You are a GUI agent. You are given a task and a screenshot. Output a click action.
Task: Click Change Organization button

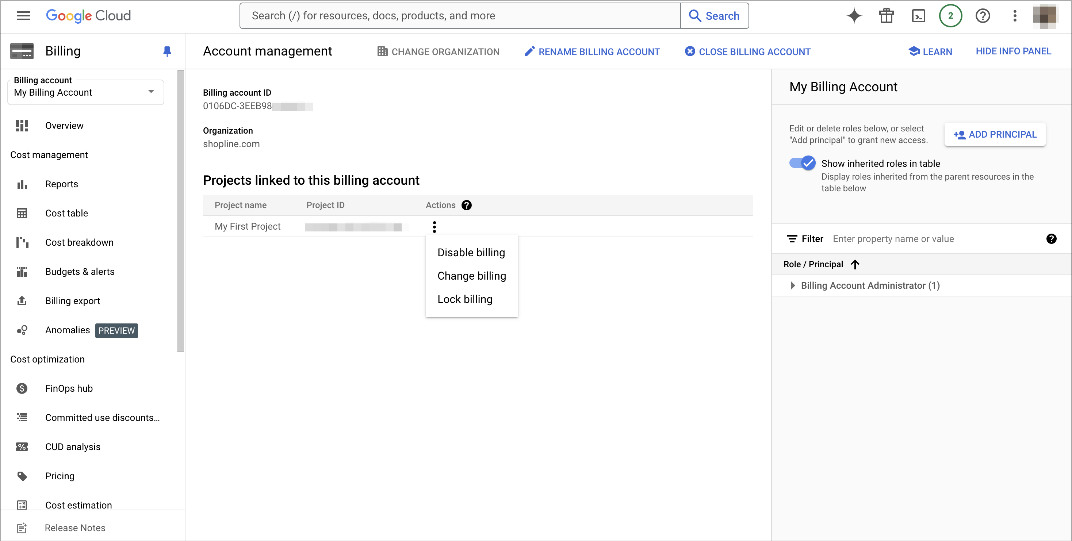tap(438, 51)
